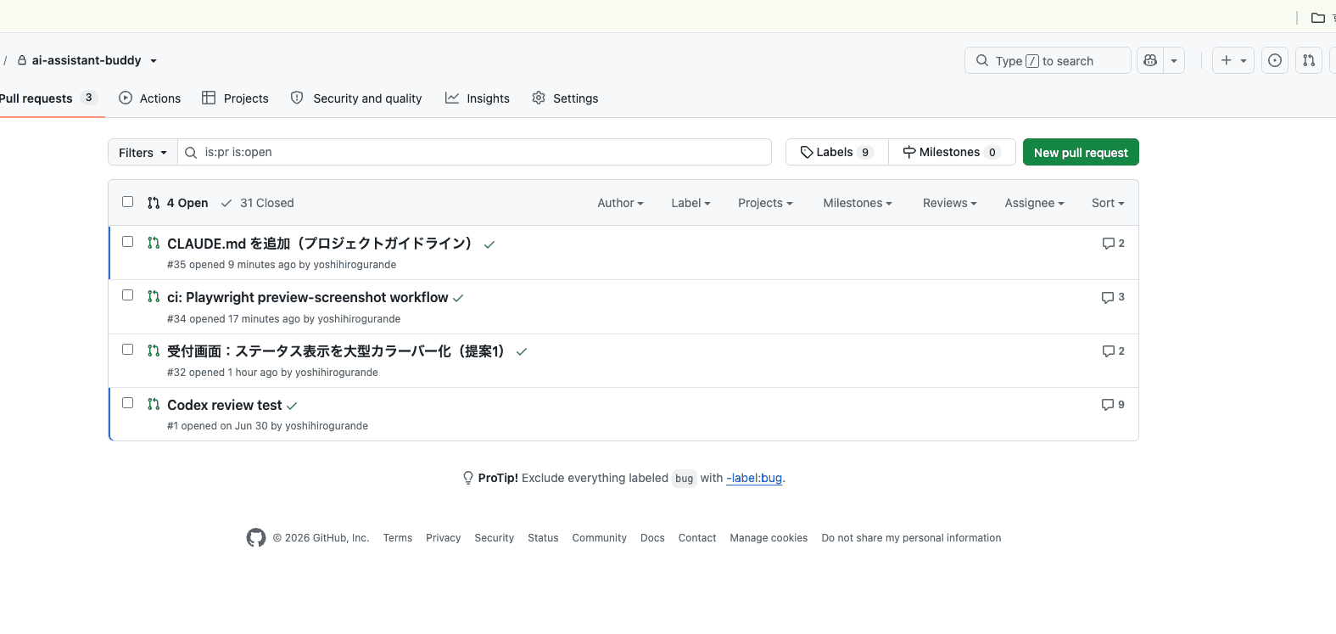1336x634 pixels.
Task: Click the Type / to search box
Action: click(x=1048, y=60)
